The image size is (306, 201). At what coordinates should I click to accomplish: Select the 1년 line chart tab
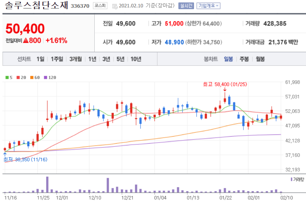pyautogui.click(x=92, y=59)
